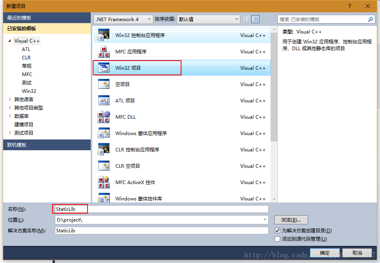Click the template list scrollbar thumb
Screen dimensions: 380x263
pos(274,87)
